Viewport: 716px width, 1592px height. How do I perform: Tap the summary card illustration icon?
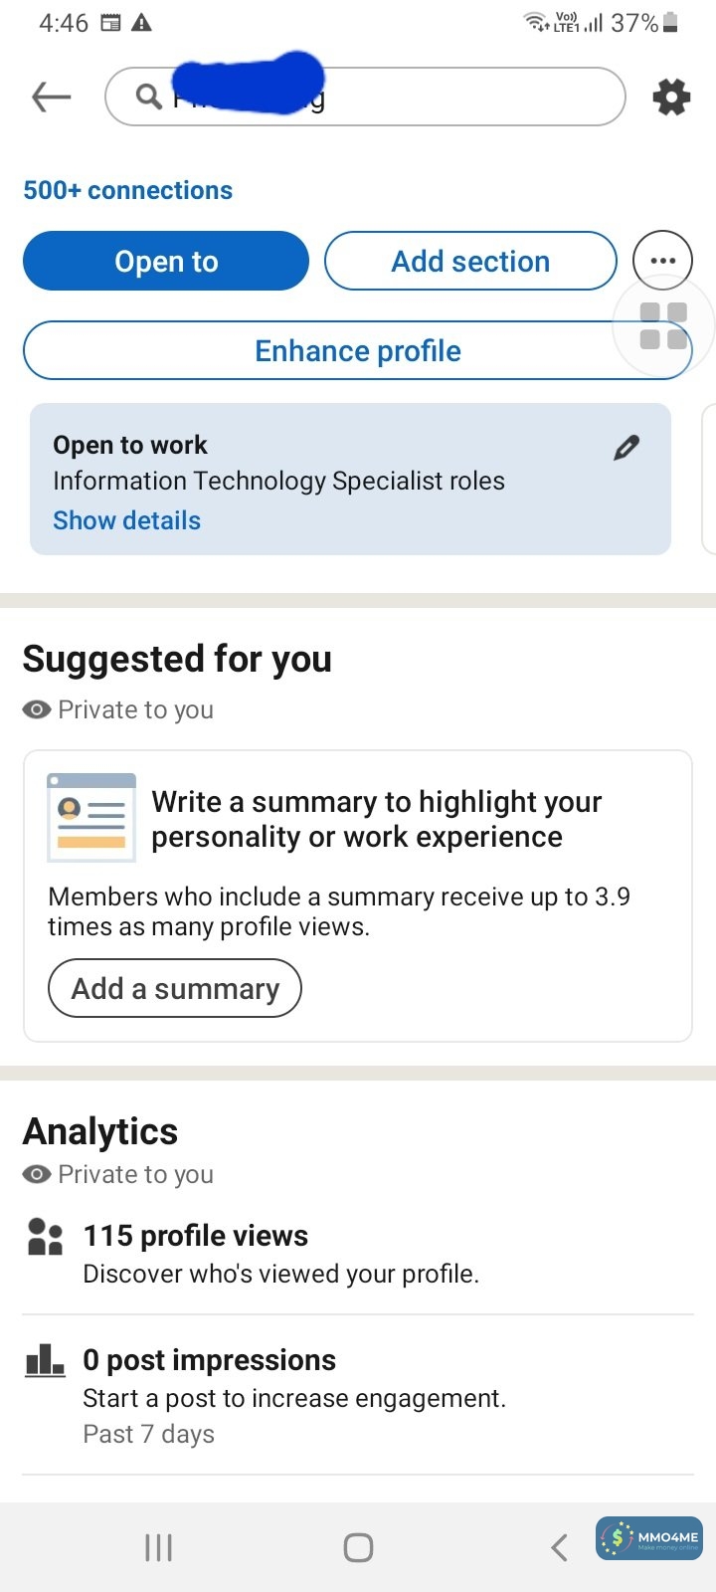(91, 817)
